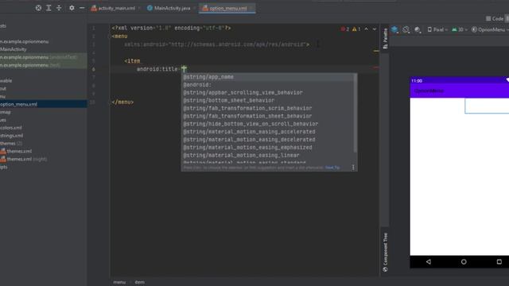Viewport: 509px width, 286px height.
Task: Choose @string/appbar_scrolling_view_behavior suggestion
Action: [x=267, y=92]
